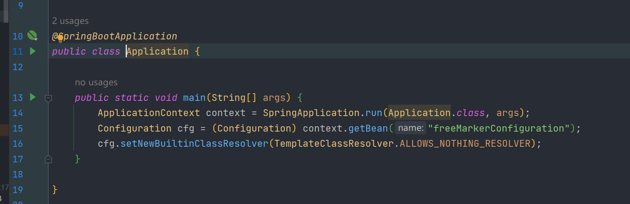Screen dimensions: 630x204
Task: Click the Spring bean gutter icon
Action: 32,36
